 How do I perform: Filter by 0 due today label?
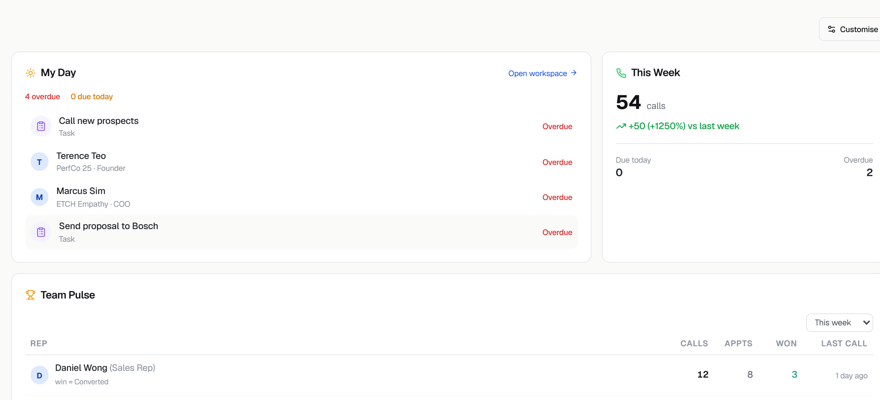pos(92,97)
